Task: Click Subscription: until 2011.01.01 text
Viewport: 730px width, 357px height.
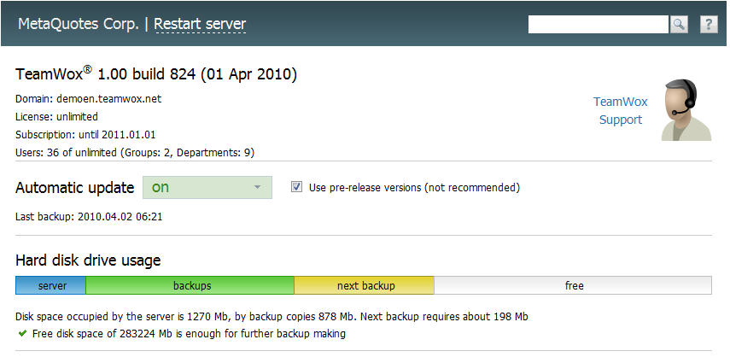Action: click(85, 135)
